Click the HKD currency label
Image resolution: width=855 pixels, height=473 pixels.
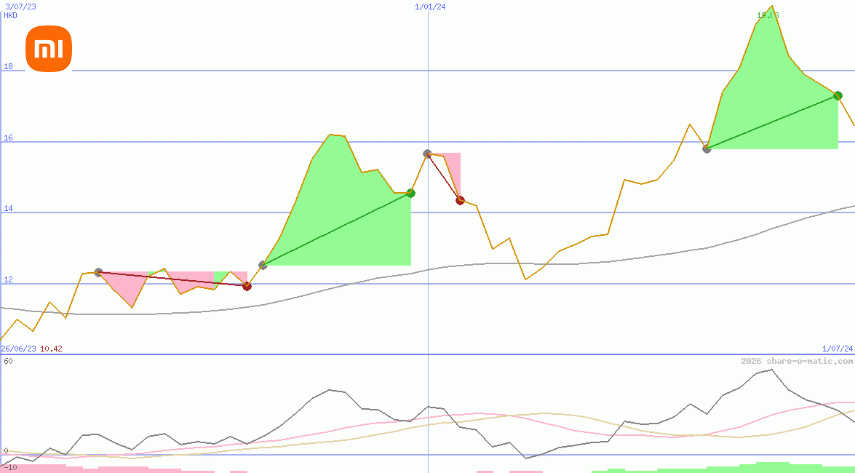pyautogui.click(x=10, y=15)
